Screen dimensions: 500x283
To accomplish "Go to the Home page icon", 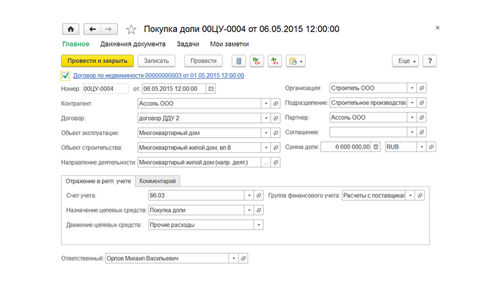I will coord(70,29).
